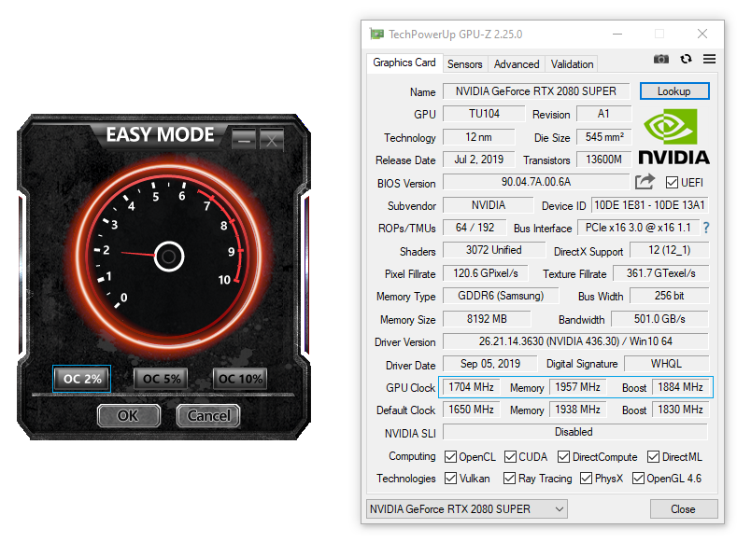This screenshot has width=737, height=542.
Task: Minimize the Easy Mode window
Action: coord(244,139)
